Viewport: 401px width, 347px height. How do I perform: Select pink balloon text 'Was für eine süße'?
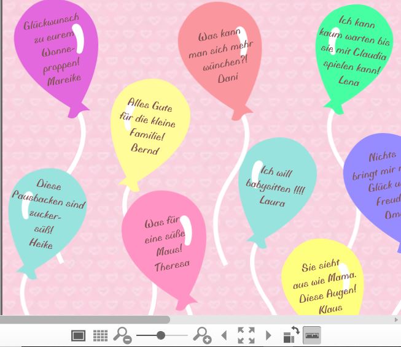pos(165,231)
